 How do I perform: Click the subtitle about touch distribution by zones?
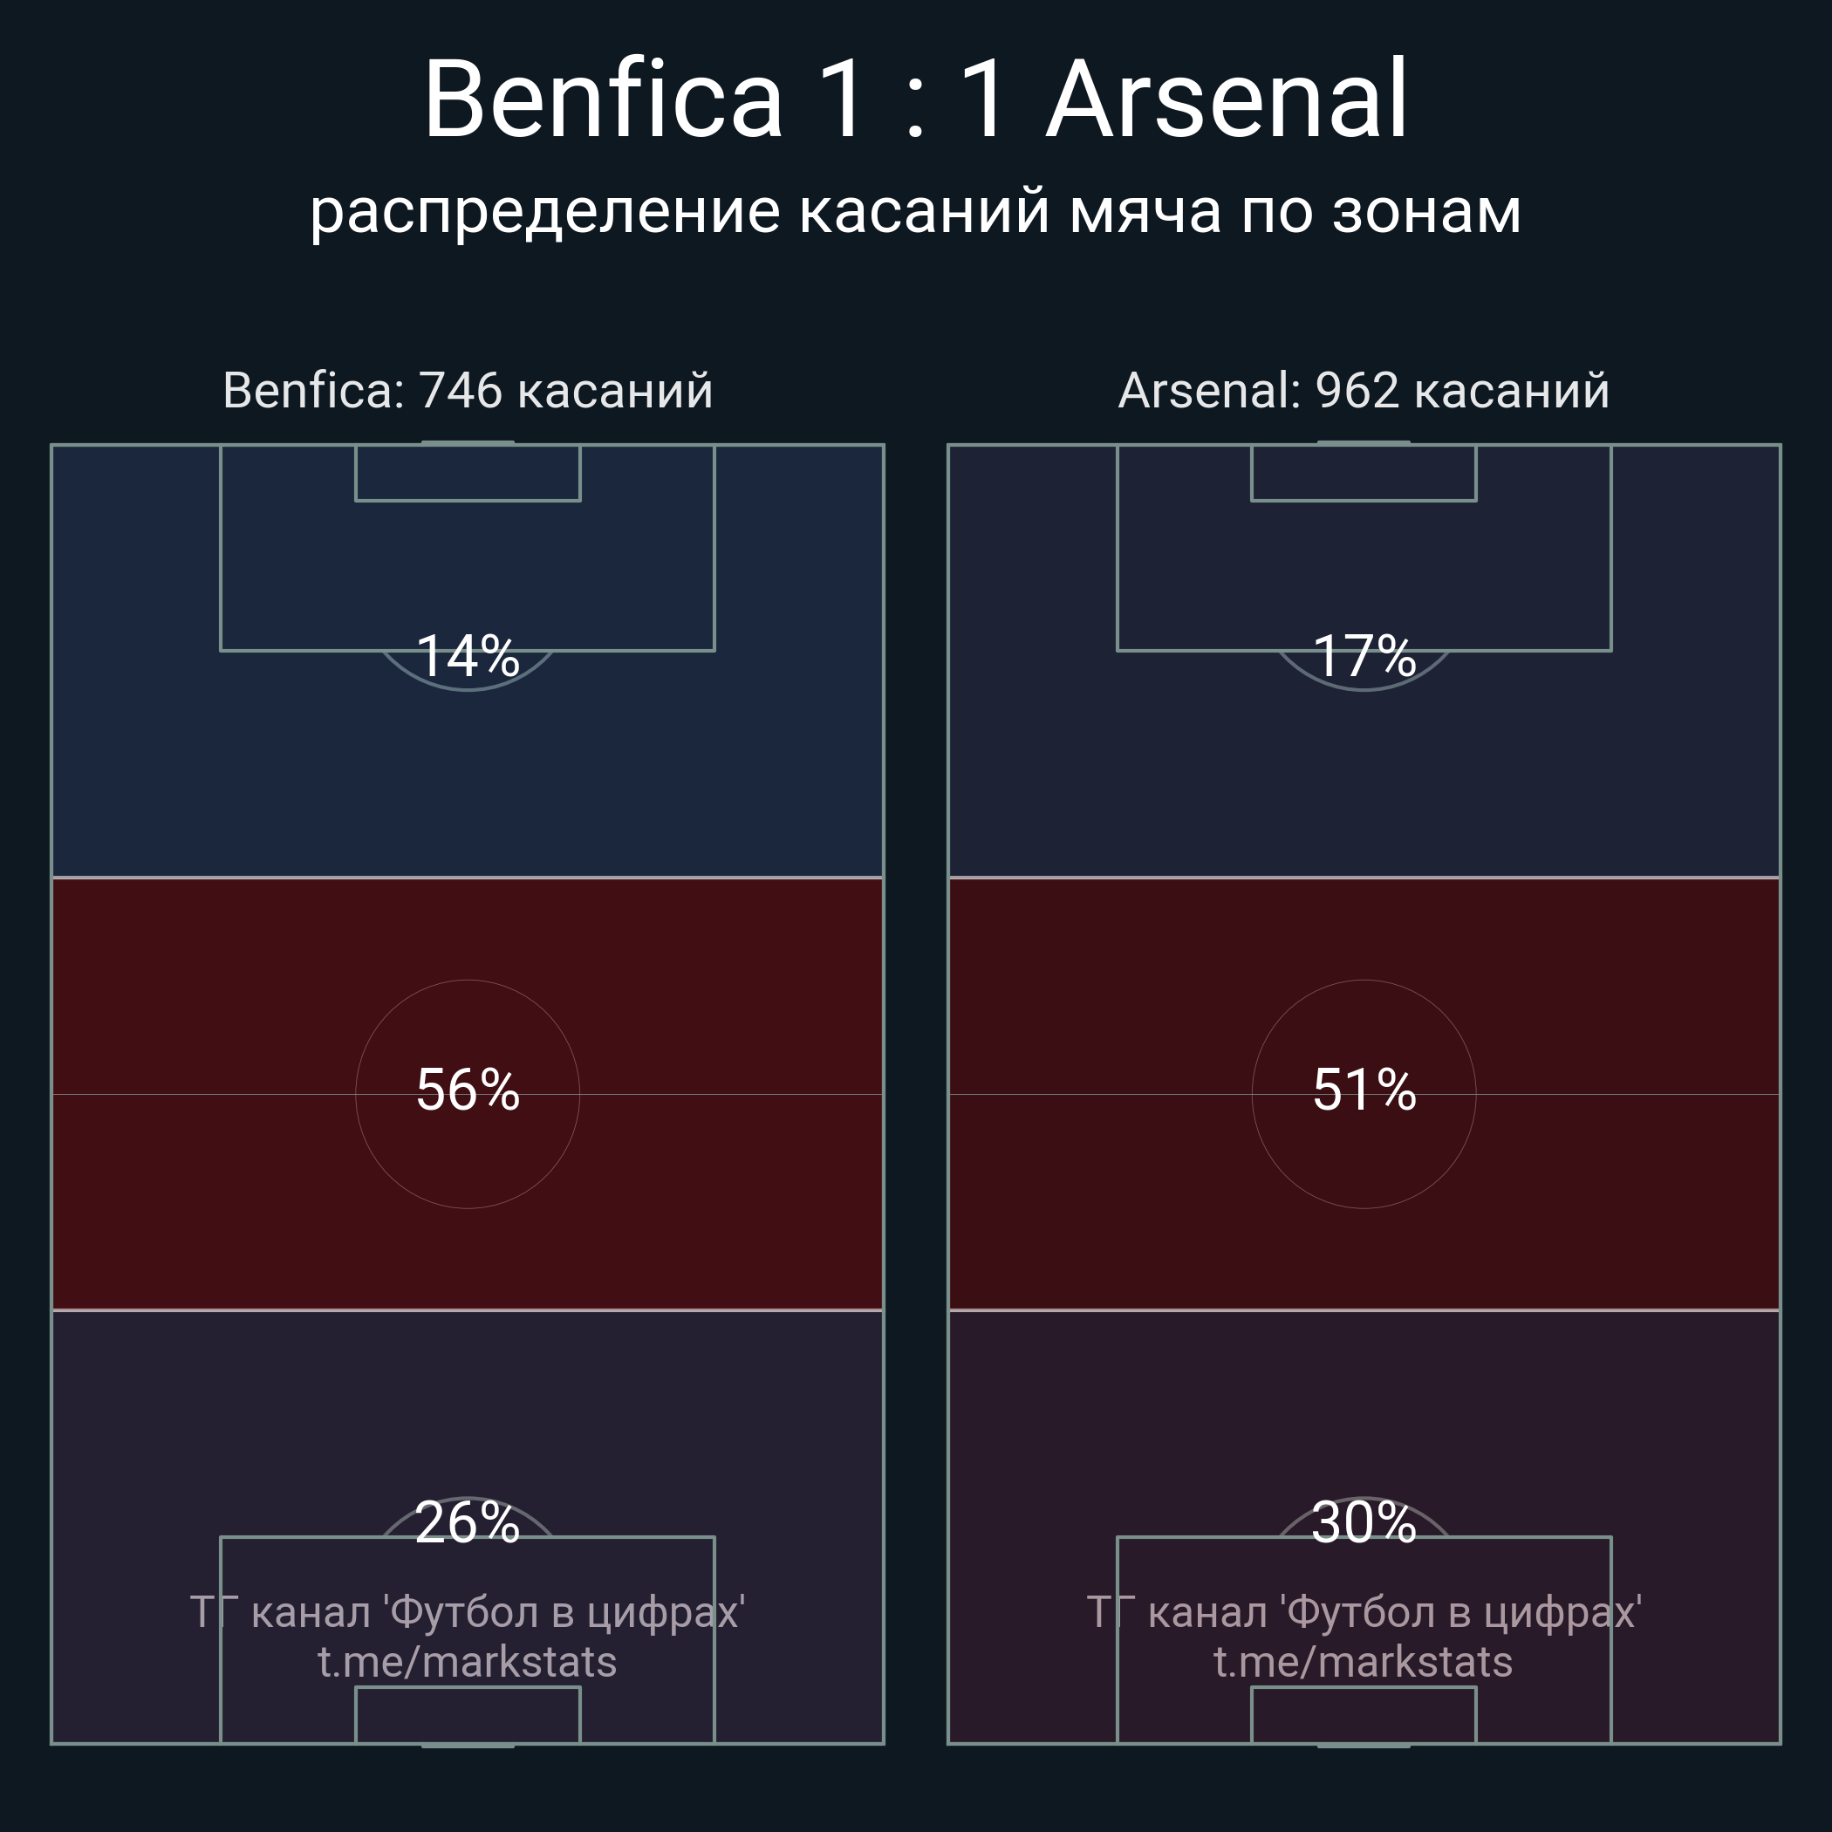pyautogui.click(x=915, y=210)
